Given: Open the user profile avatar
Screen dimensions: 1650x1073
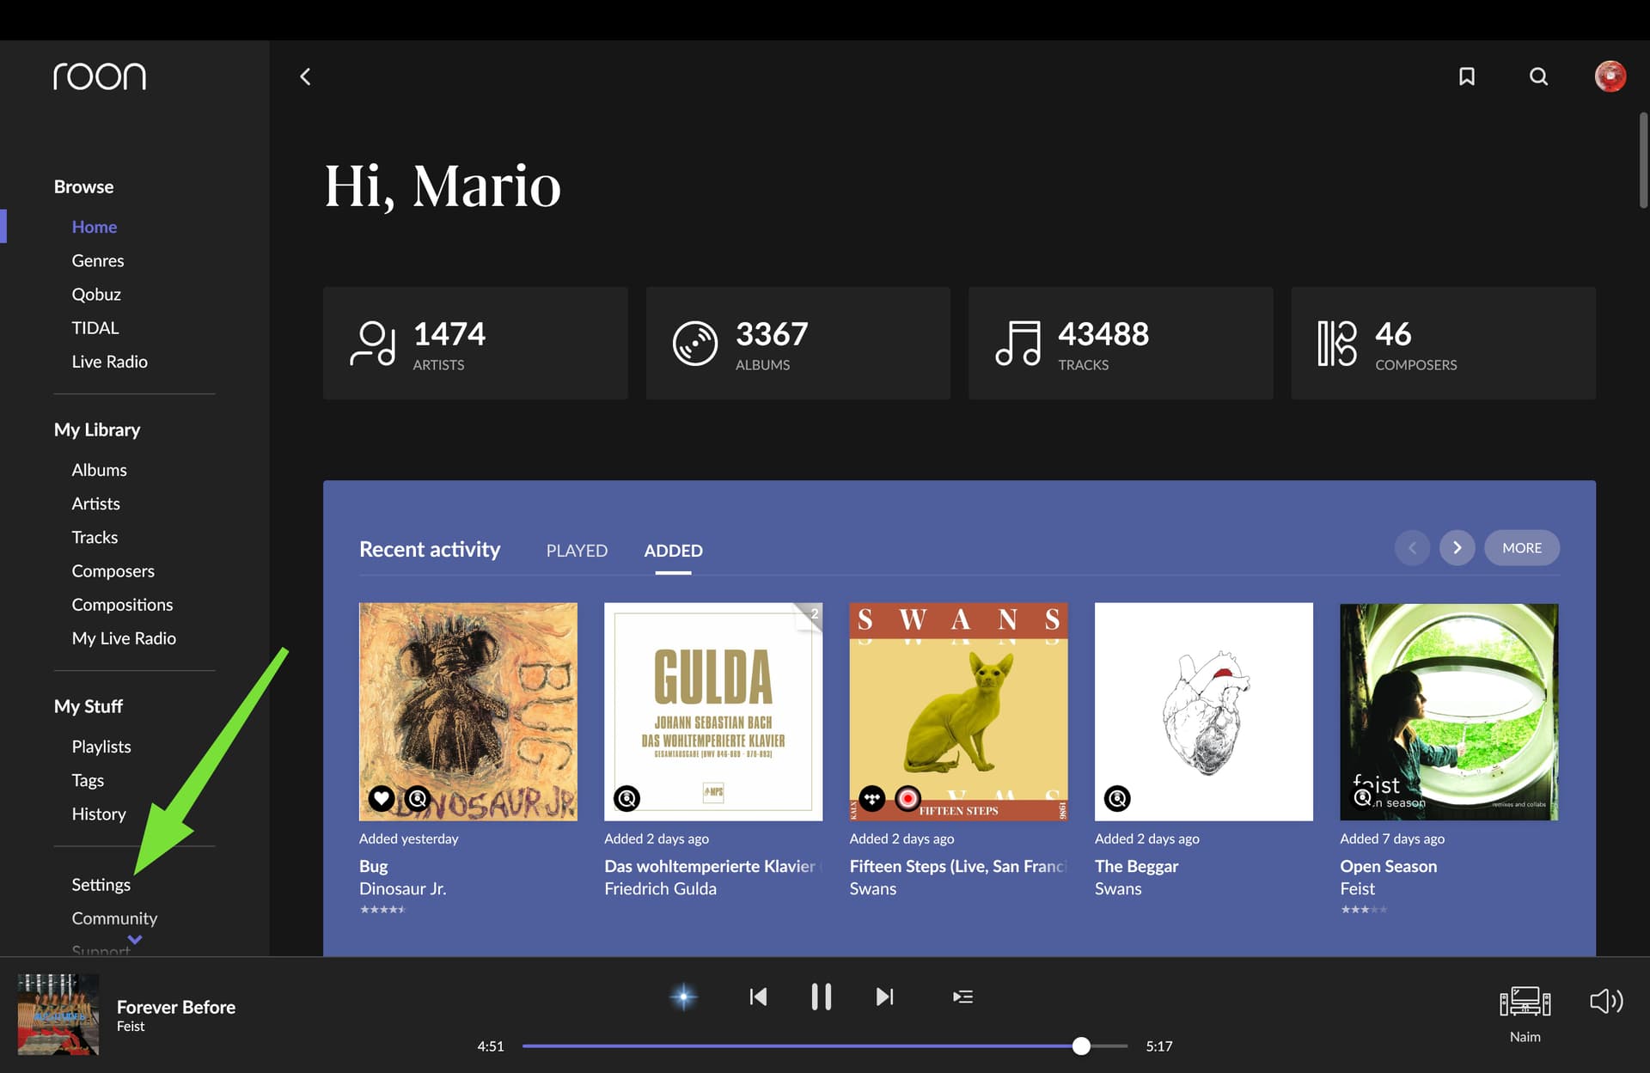Looking at the screenshot, I should pyautogui.click(x=1610, y=76).
